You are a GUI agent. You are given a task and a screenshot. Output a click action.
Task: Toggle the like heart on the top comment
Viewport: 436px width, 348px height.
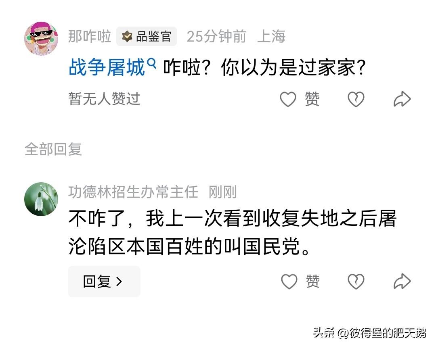(x=288, y=99)
